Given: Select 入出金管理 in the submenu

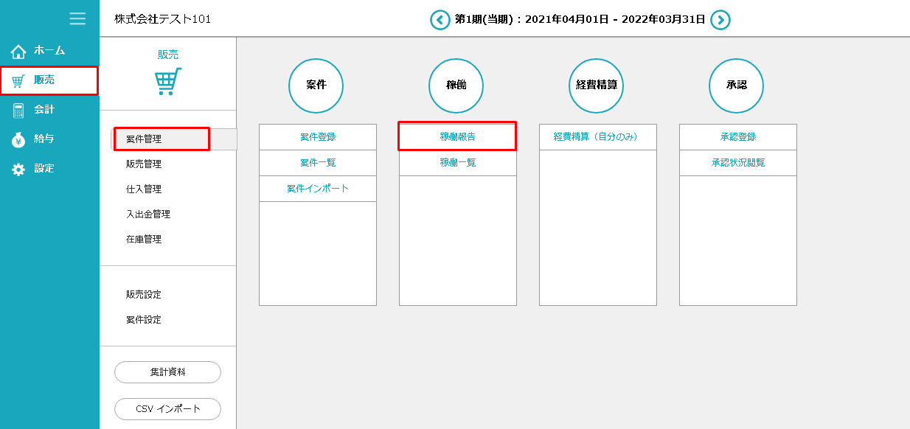Looking at the screenshot, I should (148, 214).
